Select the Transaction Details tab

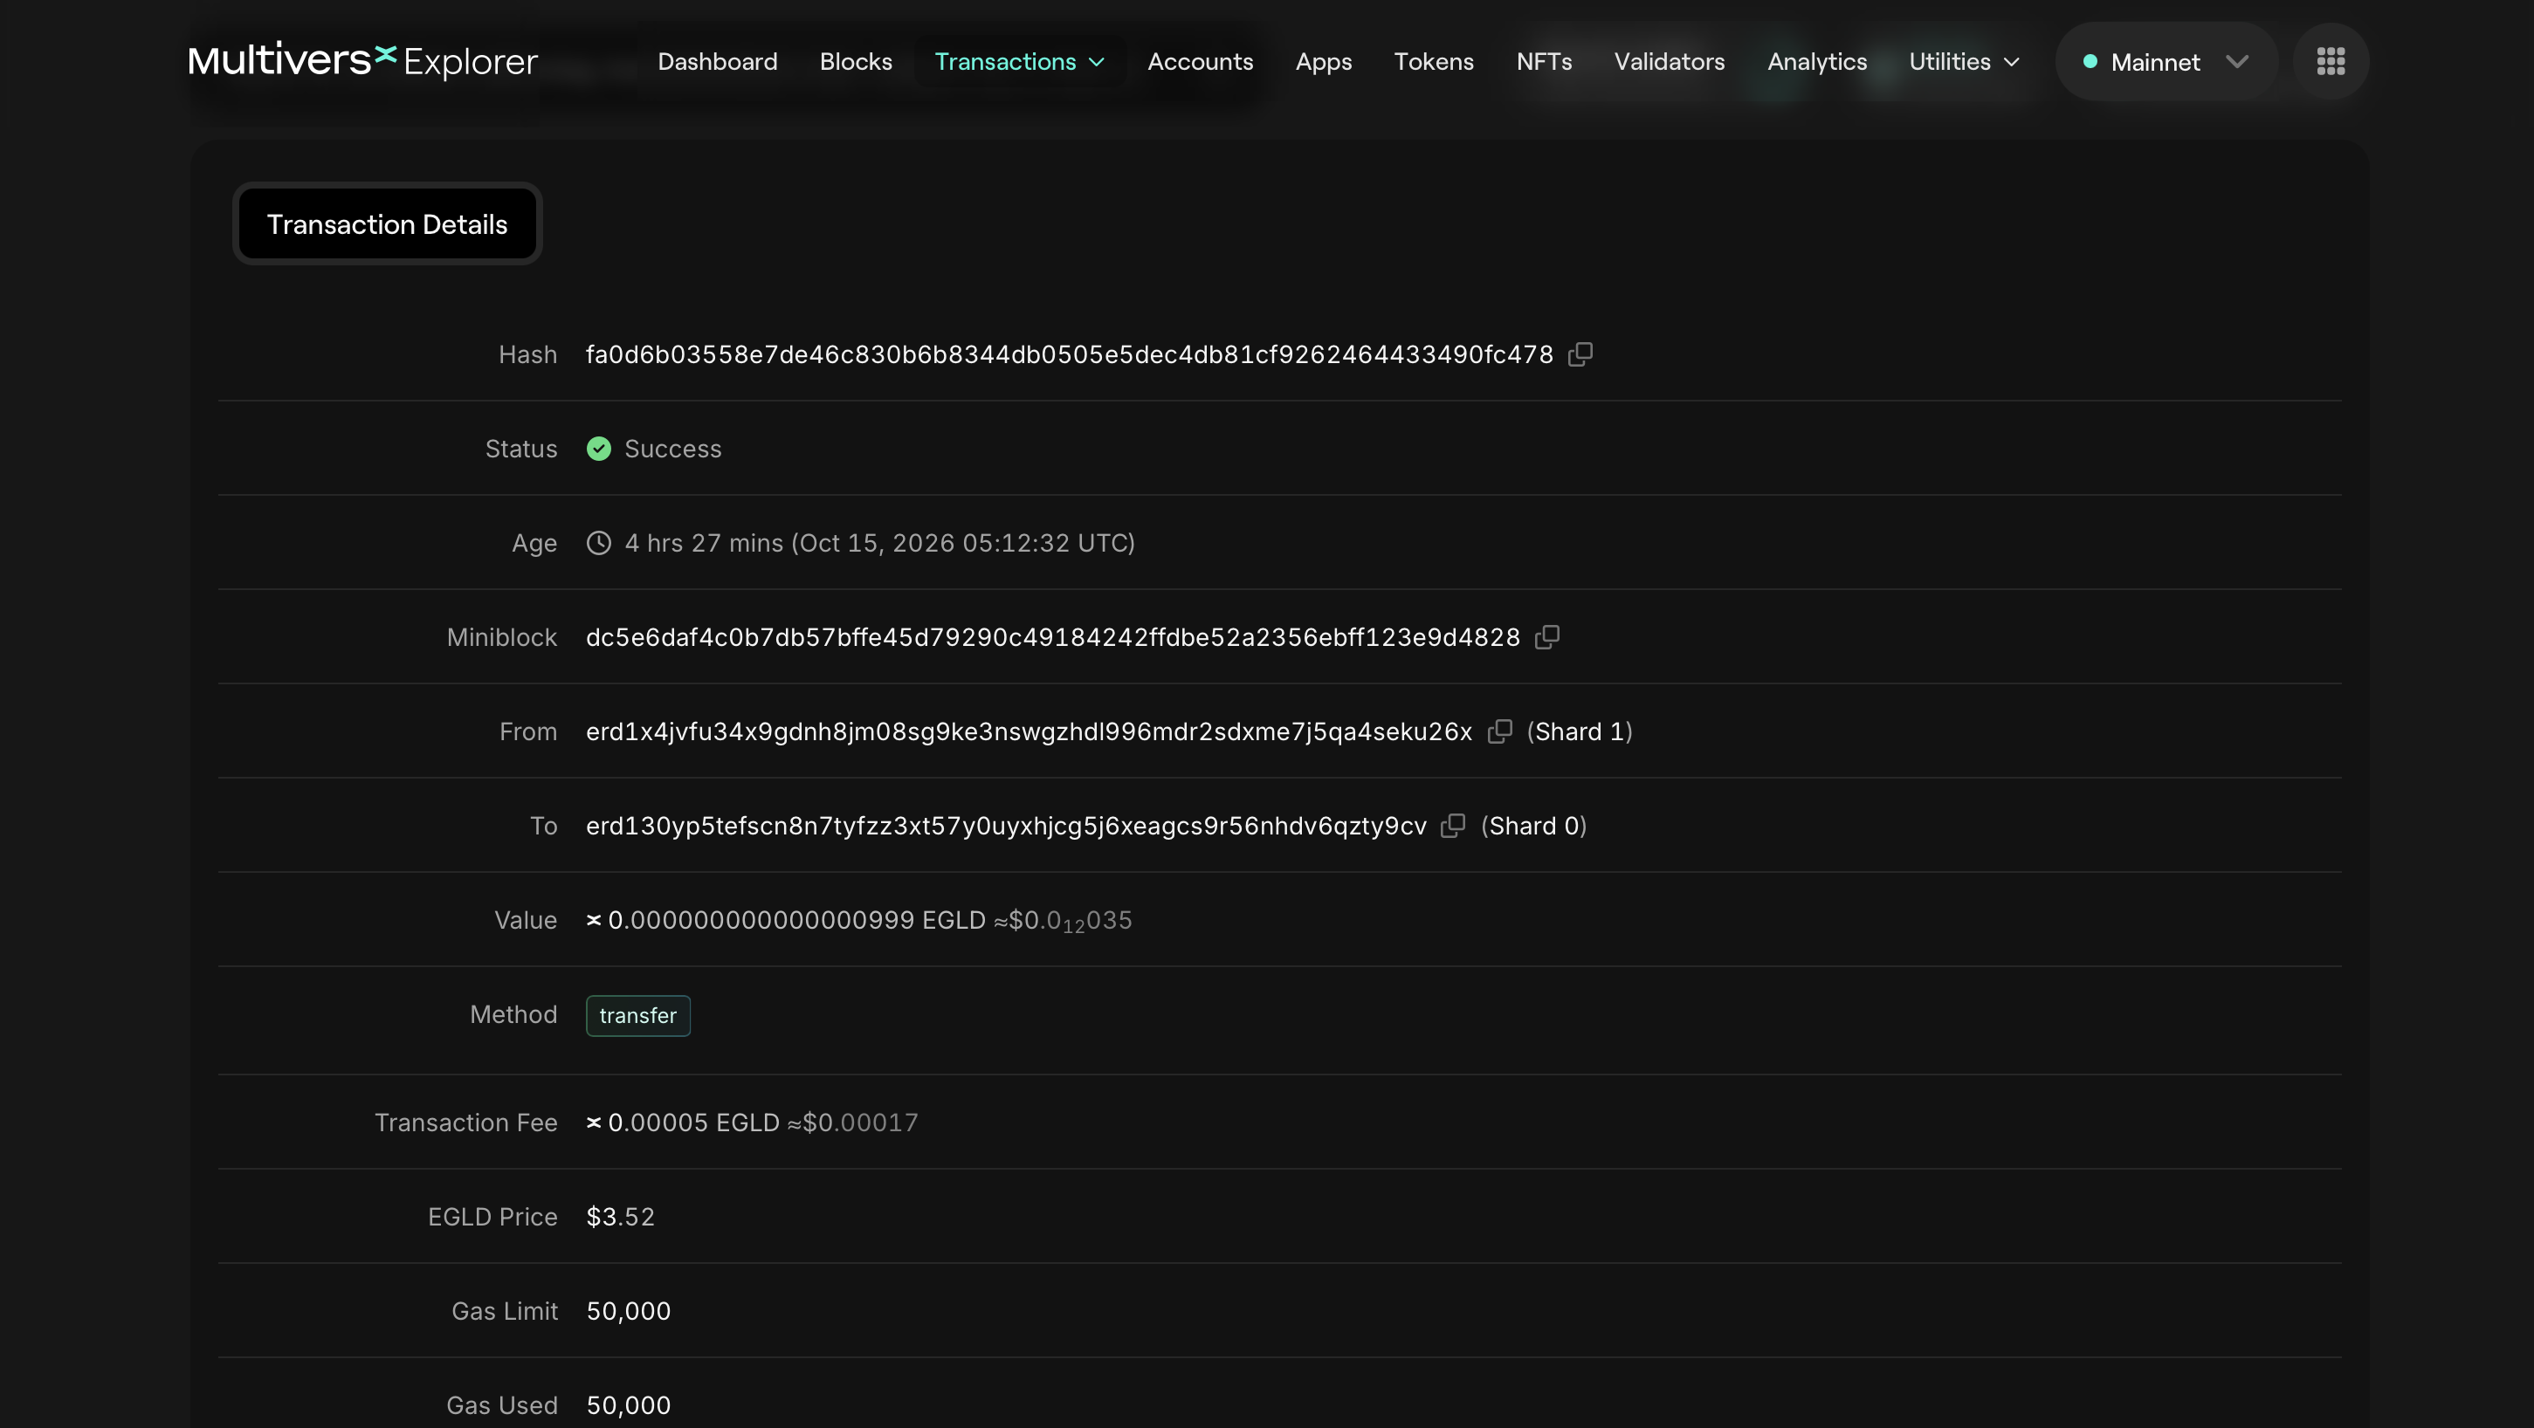pyautogui.click(x=388, y=224)
